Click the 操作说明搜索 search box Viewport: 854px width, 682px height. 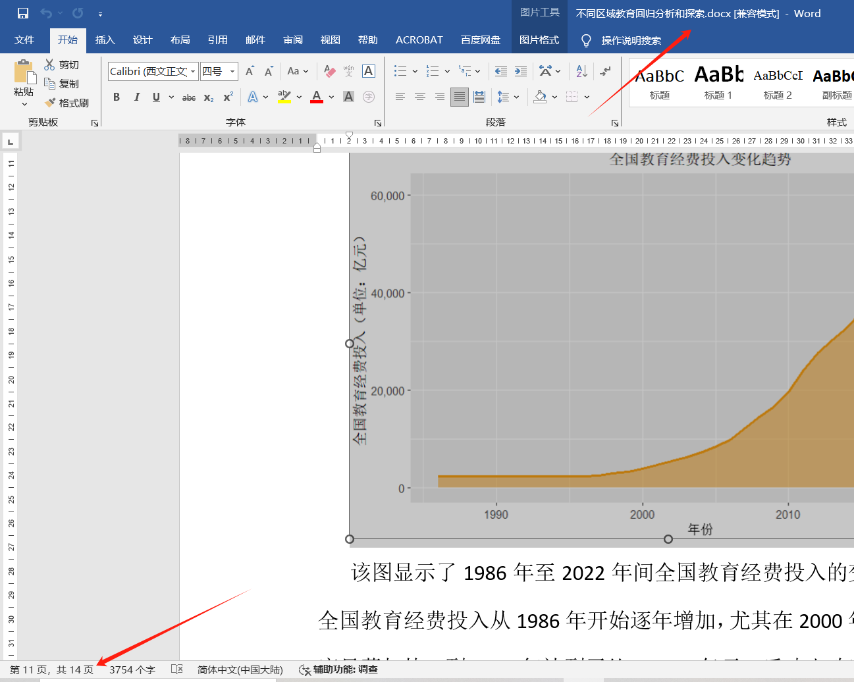point(631,41)
